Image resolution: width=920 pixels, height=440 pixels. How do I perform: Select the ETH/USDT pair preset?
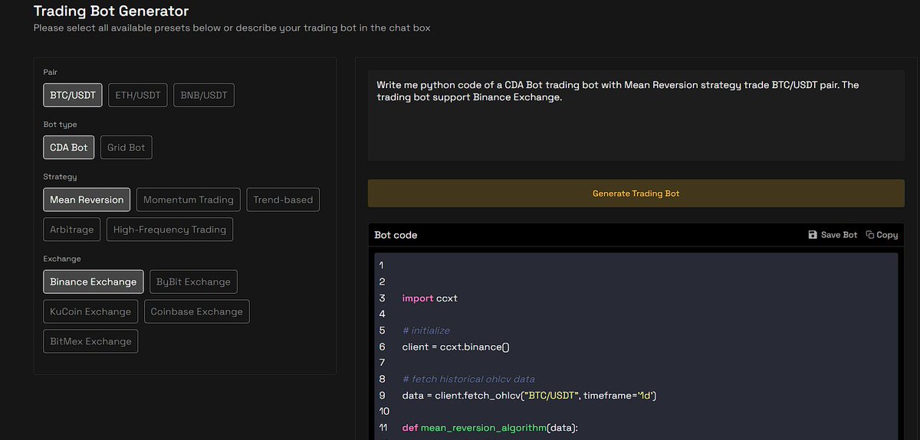pos(138,95)
